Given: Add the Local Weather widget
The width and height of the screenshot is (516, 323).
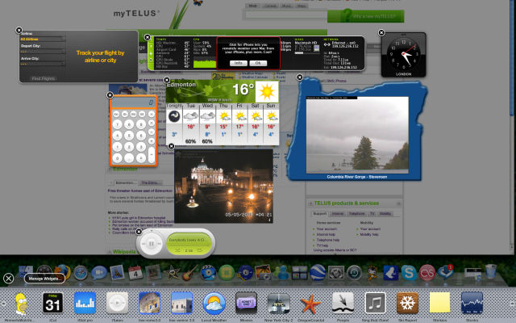Looking at the screenshot, I should (x=214, y=303).
